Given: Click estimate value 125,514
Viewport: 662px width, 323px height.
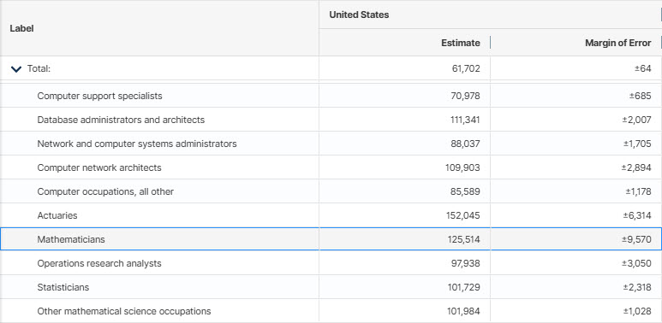Looking at the screenshot, I should tap(464, 239).
